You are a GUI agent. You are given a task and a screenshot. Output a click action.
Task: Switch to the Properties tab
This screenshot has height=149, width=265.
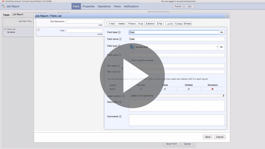click(88, 6)
